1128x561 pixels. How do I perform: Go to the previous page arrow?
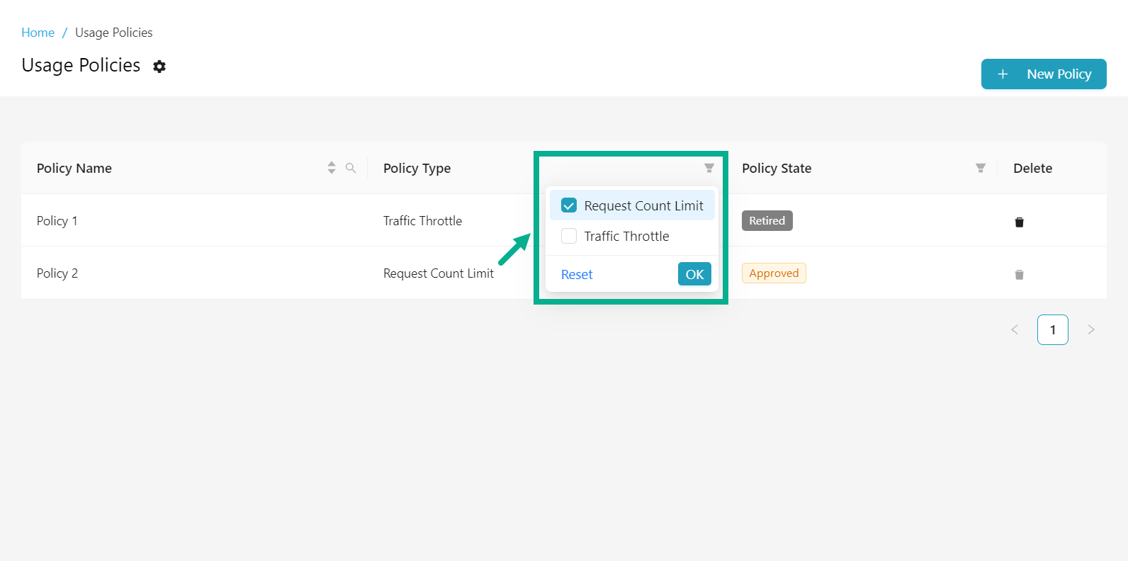tap(1015, 329)
